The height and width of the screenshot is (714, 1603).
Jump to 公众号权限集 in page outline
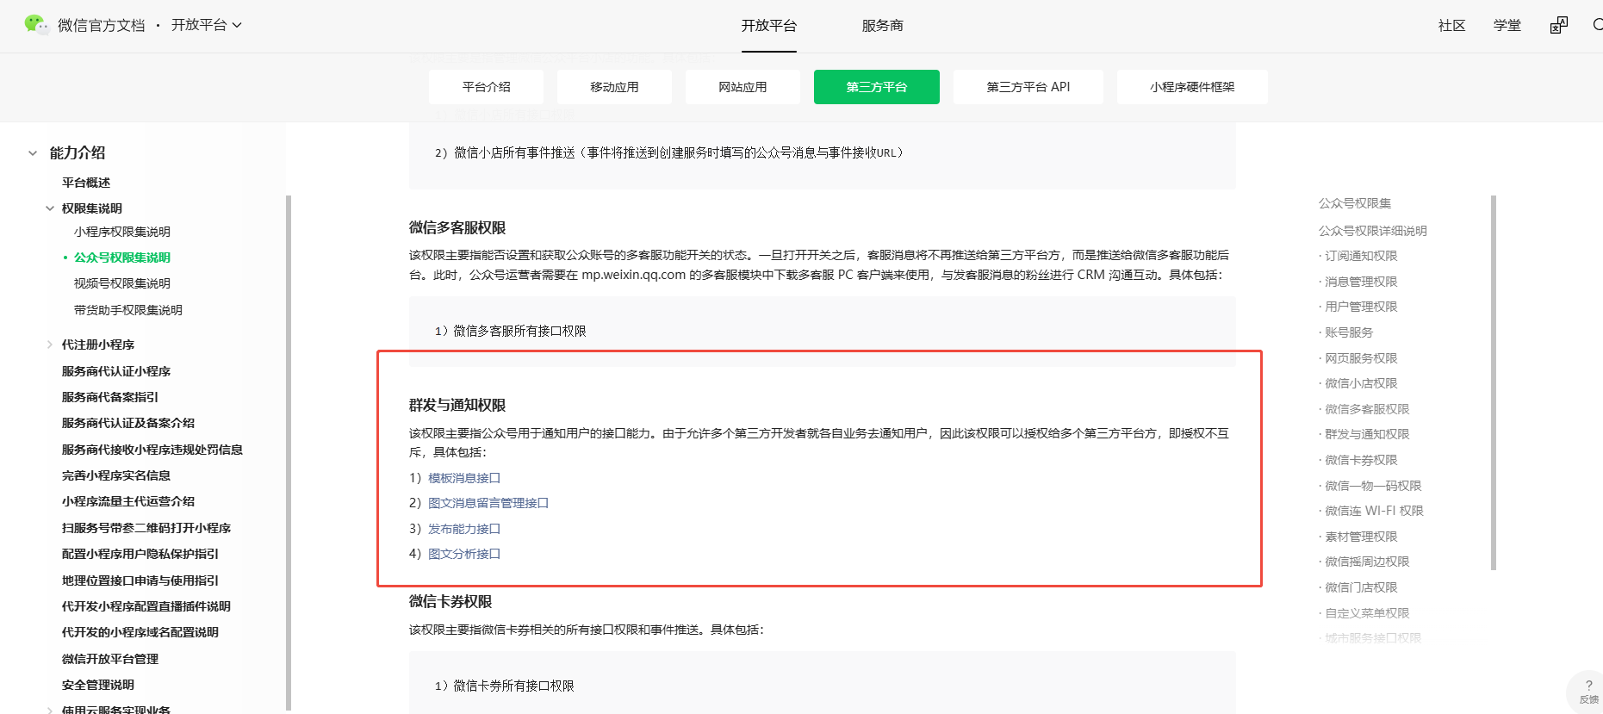tap(1355, 203)
